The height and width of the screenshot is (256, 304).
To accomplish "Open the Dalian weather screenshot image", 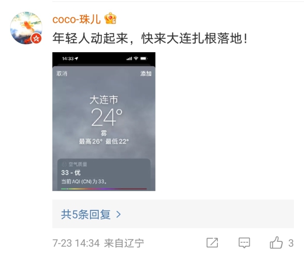I will pos(104,122).
